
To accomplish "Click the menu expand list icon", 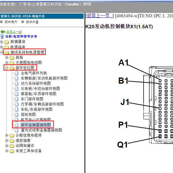I will pyautogui.click(x=1, y=22).
